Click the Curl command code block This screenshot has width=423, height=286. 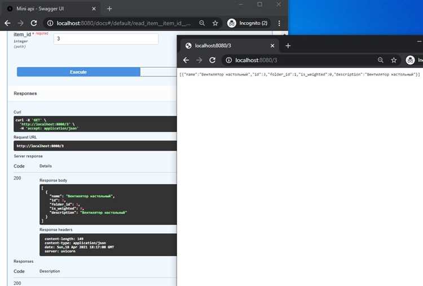click(x=95, y=124)
